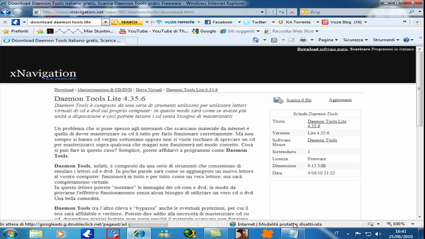Open Facebook from the Vuze toolbar

(219, 22)
